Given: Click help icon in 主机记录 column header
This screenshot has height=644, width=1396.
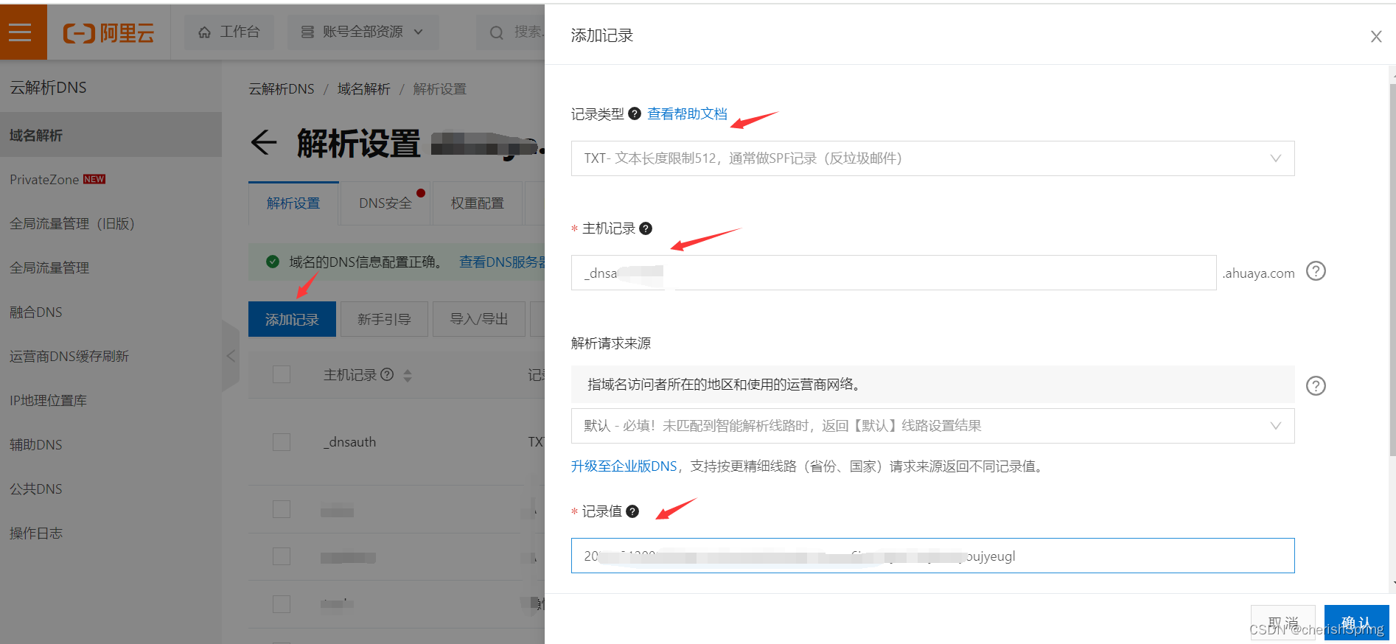Looking at the screenshot, I should pyautogui.click(x=387, y=374).
